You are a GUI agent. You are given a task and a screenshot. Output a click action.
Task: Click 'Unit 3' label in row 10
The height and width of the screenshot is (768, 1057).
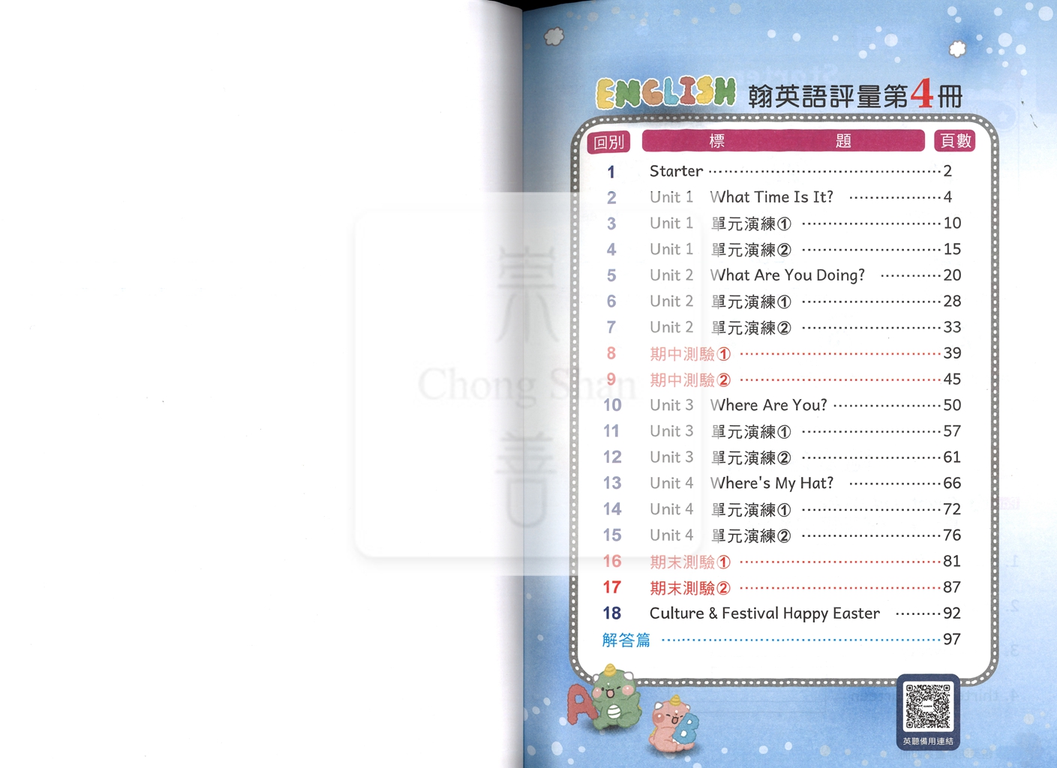[x=671, y=405]
